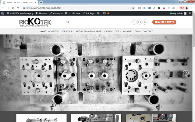Open the QUALITY page
The image size is (195, 122).
click(128, 31)
